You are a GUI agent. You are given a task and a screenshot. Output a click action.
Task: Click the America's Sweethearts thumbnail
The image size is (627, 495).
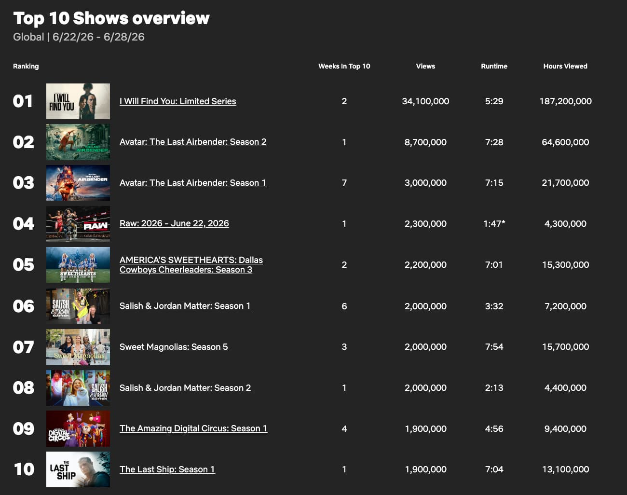coord(78,265)
